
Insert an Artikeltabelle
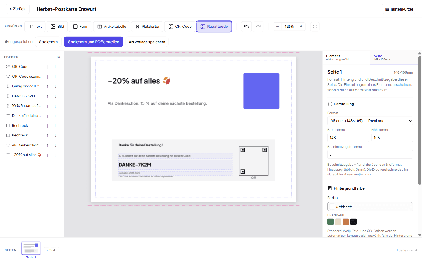point(112,27)
